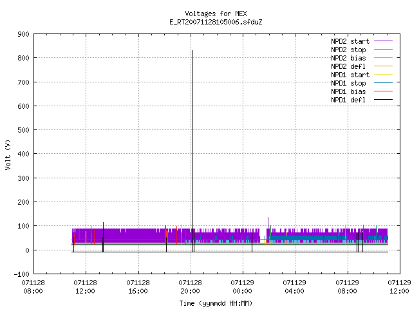The height and width of the screenshot is (309, 412).
Task: Click the 'NPD1 defl' legend label
Action: pos(348,100)
